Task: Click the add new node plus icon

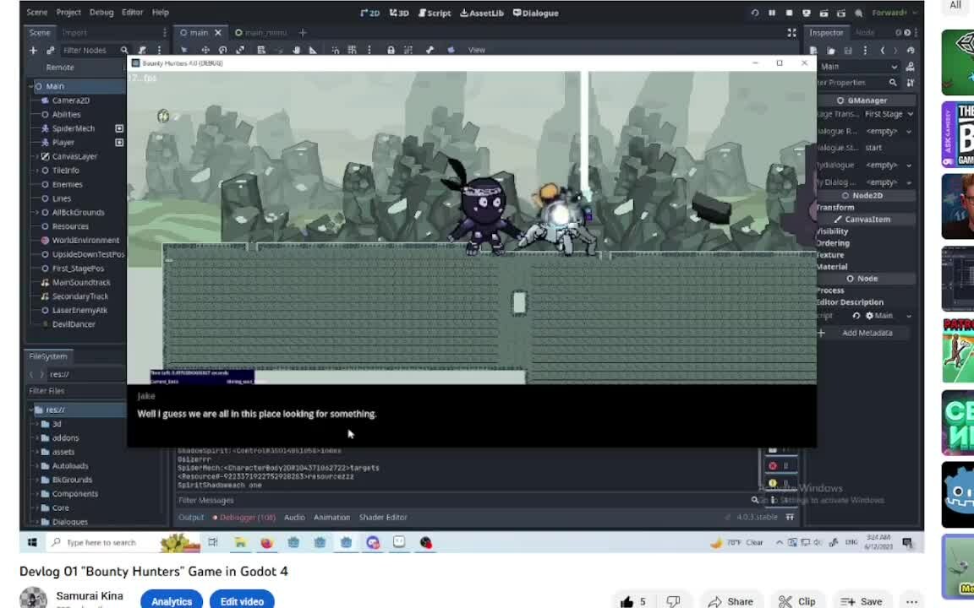Action: [34, 51]
